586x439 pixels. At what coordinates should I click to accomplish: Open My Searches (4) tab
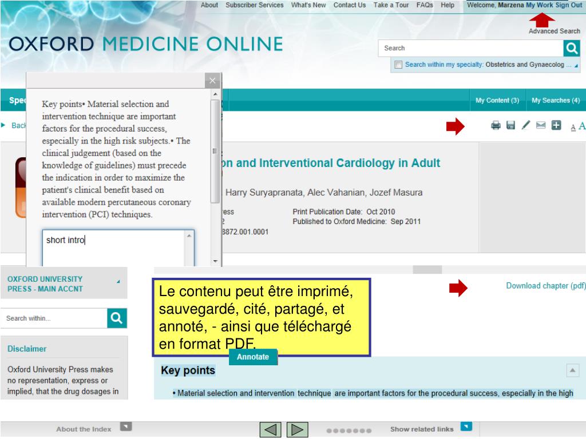coord(556,100)
